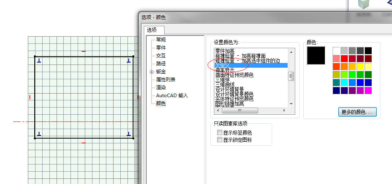Image resolution: width=392 pixels, height=184 pixels.
Task: Open the AutoCAD 输入 settings page
Action: coord(172,96)
